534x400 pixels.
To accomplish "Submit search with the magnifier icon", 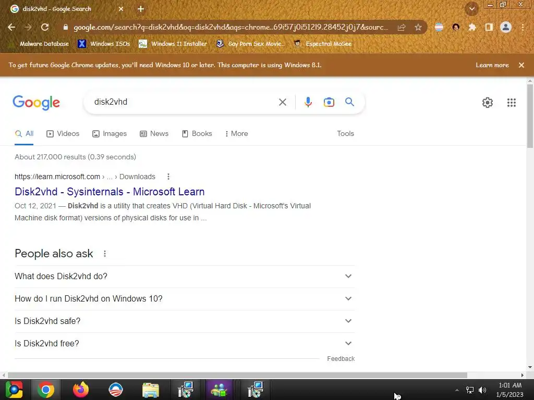I will click(x=349, y=102).
